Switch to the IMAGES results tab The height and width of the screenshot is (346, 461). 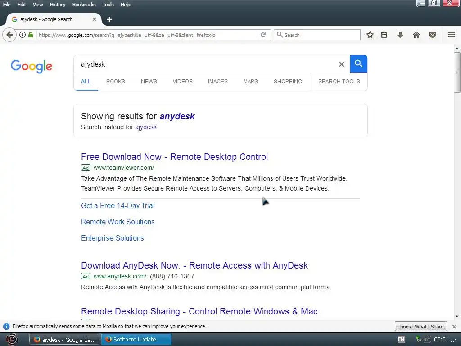217,82
